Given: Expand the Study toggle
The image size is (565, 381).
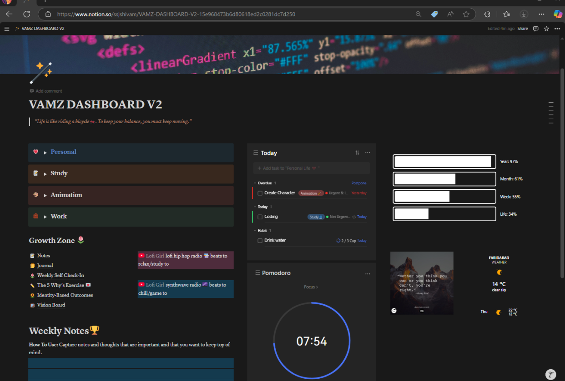Looking at the screenshot, I should [x=45, y=174].
